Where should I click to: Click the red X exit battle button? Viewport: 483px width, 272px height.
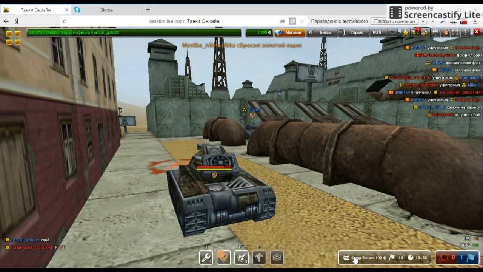(x=477, y=32)
